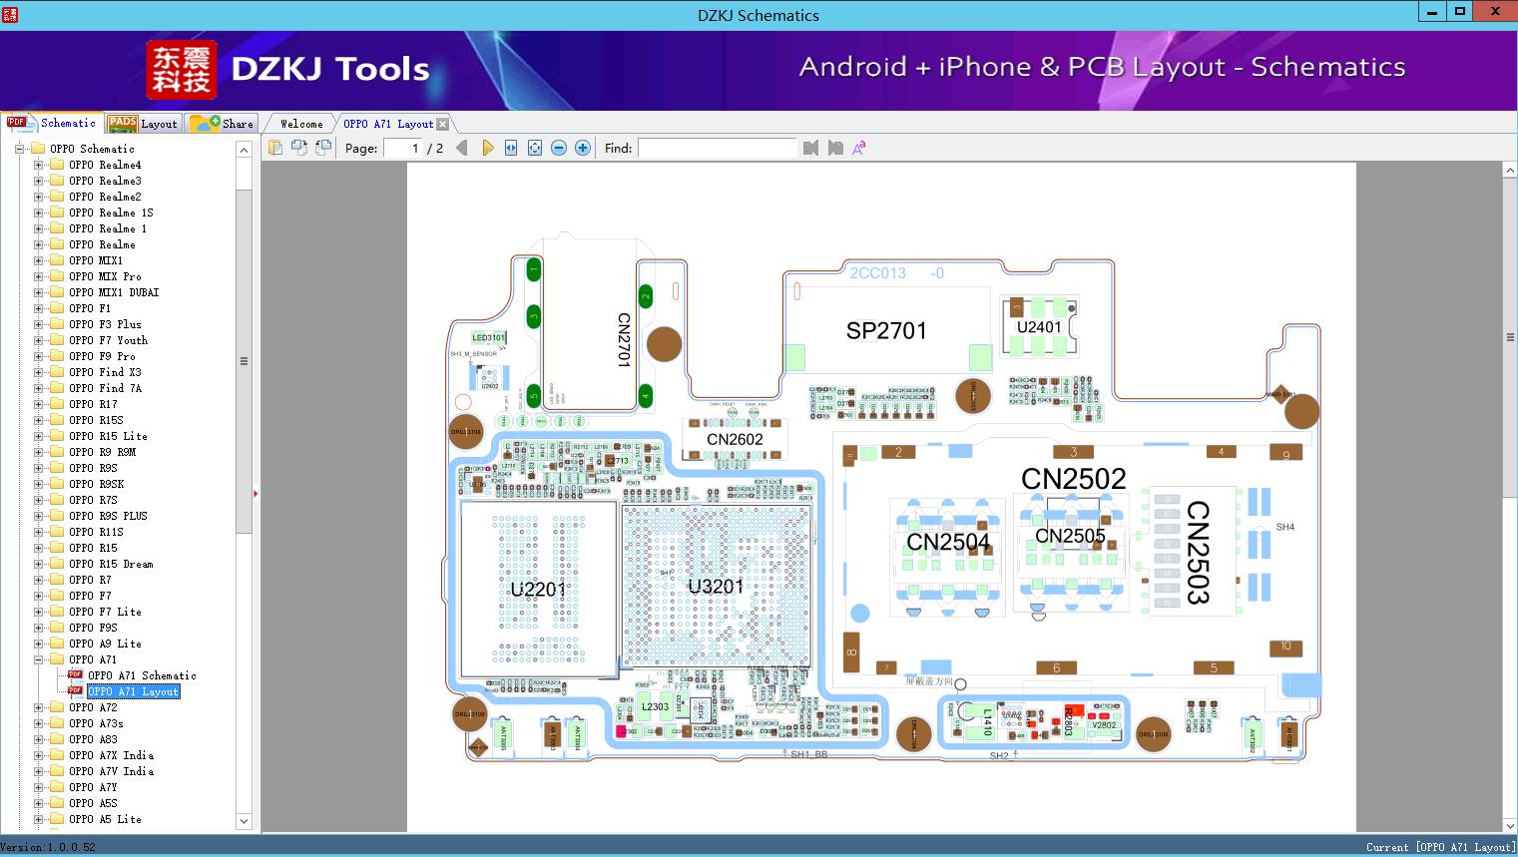Click the folder icon of OPPO A83
The image size is (1518, 857).
point(57,739)
